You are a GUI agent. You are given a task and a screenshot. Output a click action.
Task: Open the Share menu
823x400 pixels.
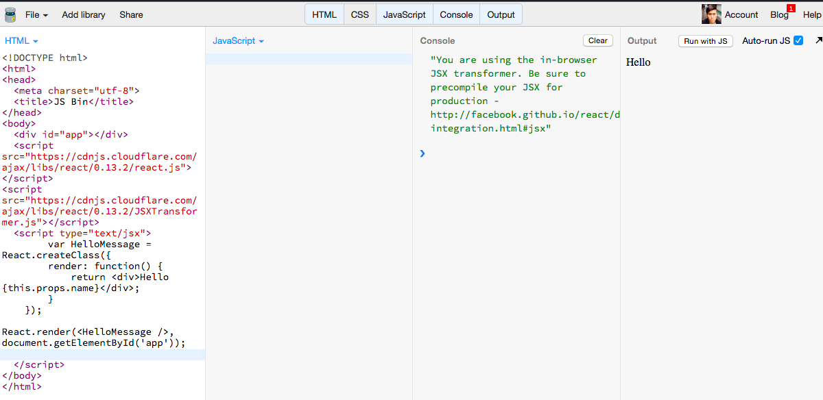point(131,14)
